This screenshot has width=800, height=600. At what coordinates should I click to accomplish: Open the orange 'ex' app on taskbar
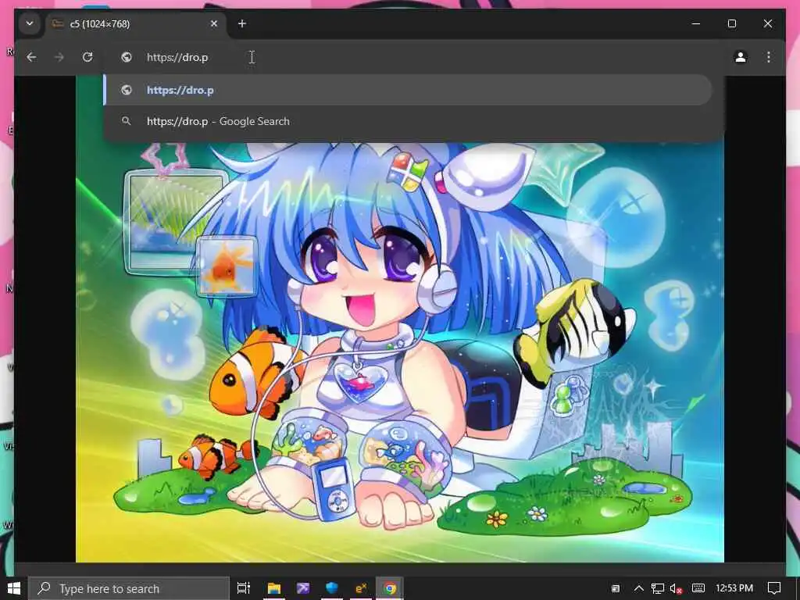(x=361, y=589)
